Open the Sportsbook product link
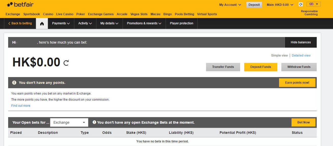 [x=32, y=14]
